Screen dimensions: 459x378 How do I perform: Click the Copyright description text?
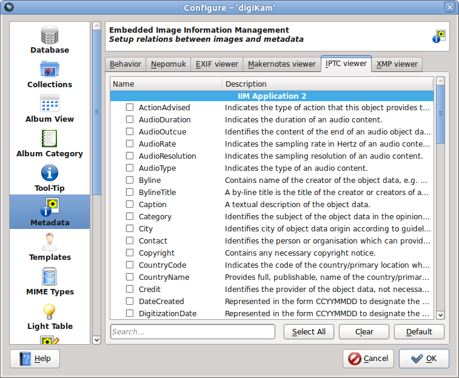click(300, 253)
